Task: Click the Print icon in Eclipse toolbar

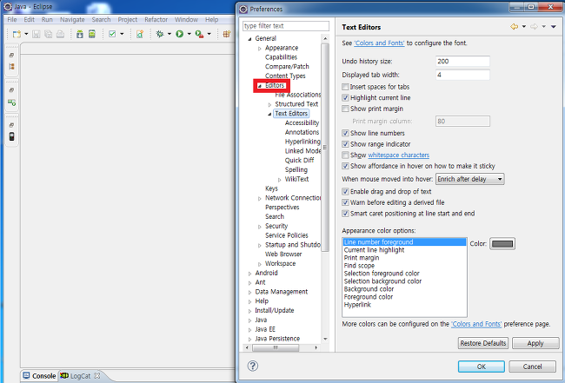Action: click(61, 34)
